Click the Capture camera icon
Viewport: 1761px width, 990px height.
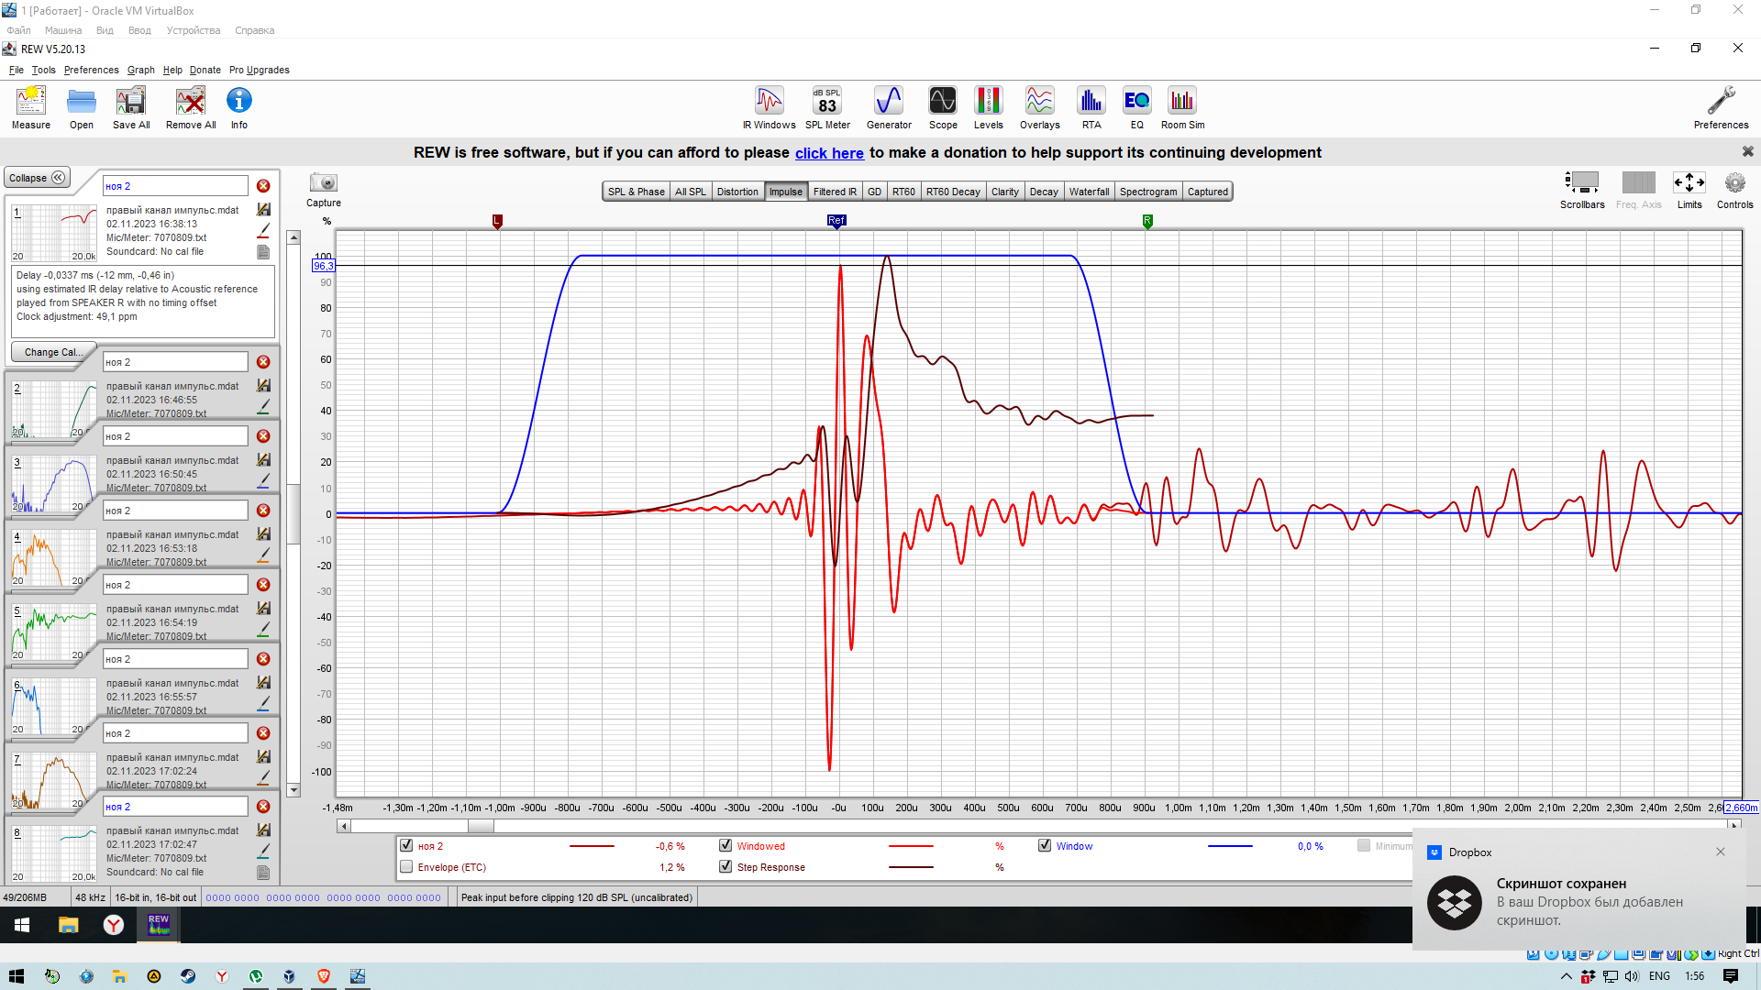pos(323,183)
